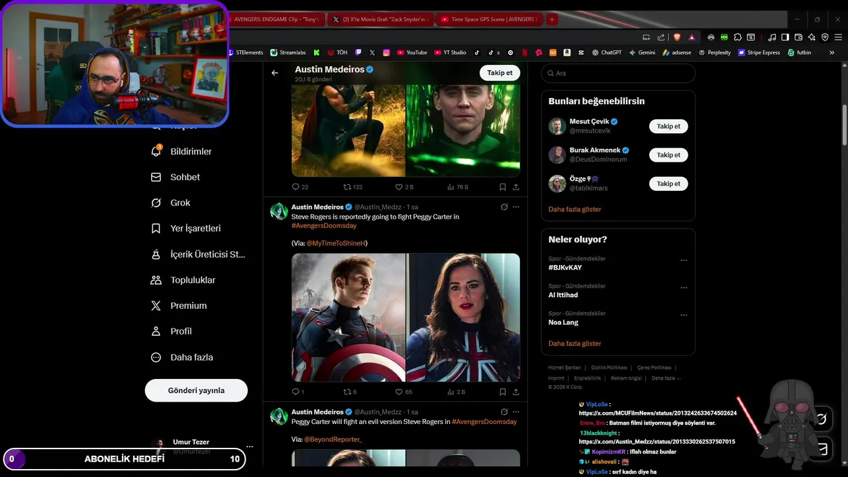848x477 pixels.
Task: Open Grok from the sidebar
Action: tap(170, 203)
